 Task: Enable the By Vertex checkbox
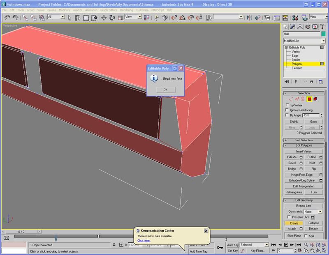point(287,105)
